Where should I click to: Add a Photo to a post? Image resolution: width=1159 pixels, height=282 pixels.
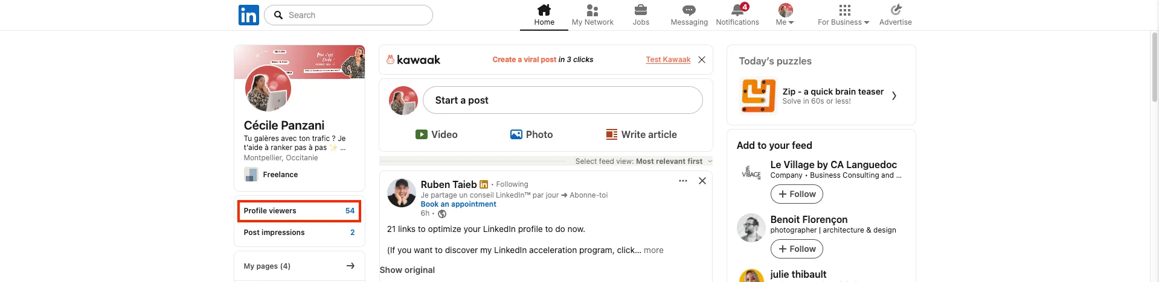[531, 134]
